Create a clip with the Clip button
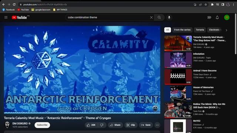237x133 pixels. coord(131,125)
